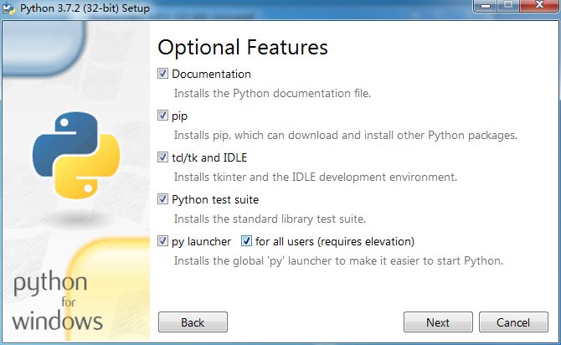Uncheck the for all users checkbox

tap(246, 241)
